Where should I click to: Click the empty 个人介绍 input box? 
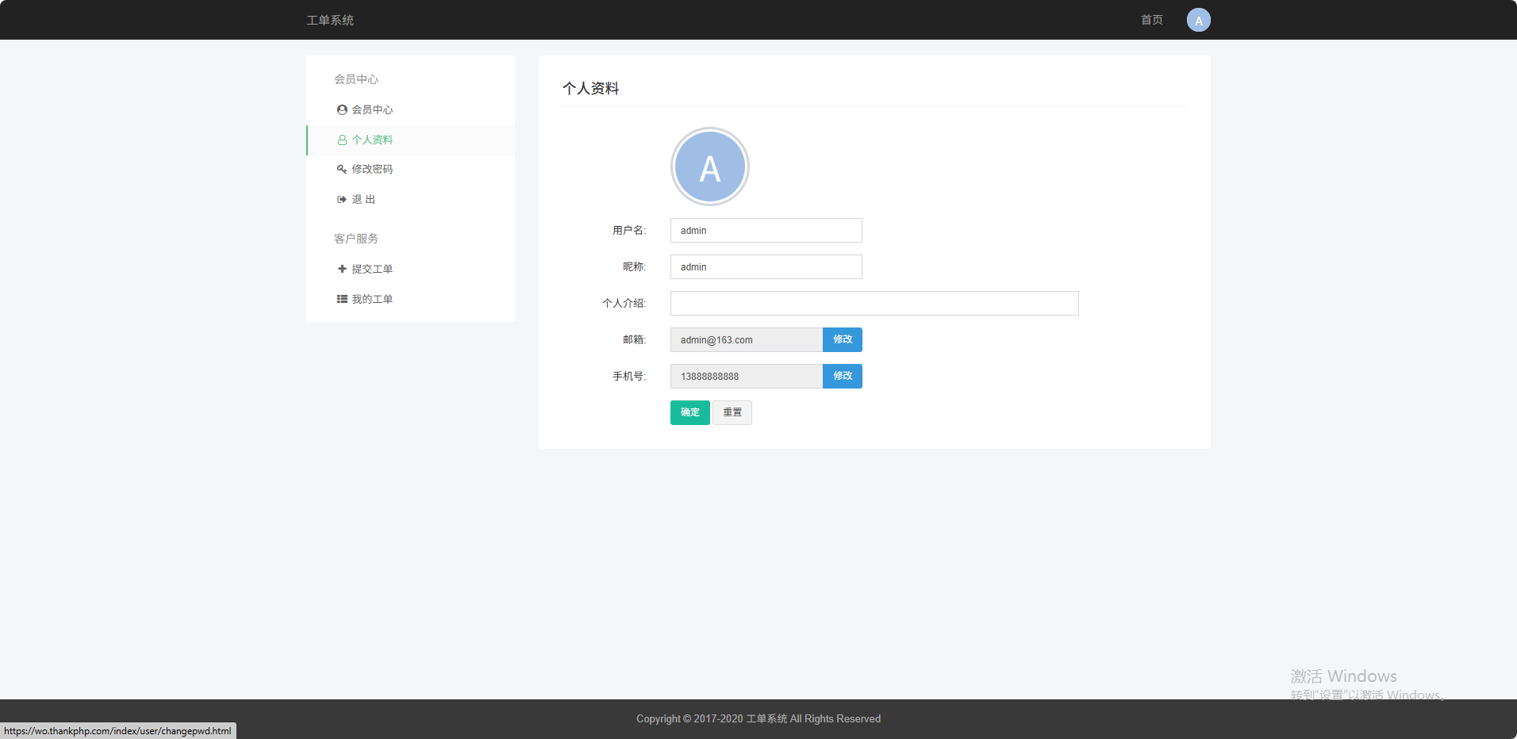coord(874,304)
